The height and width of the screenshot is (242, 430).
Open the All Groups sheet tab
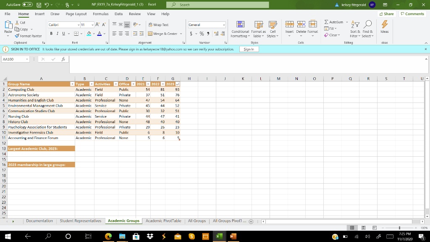pyautogui.click(x=197, y=220)
